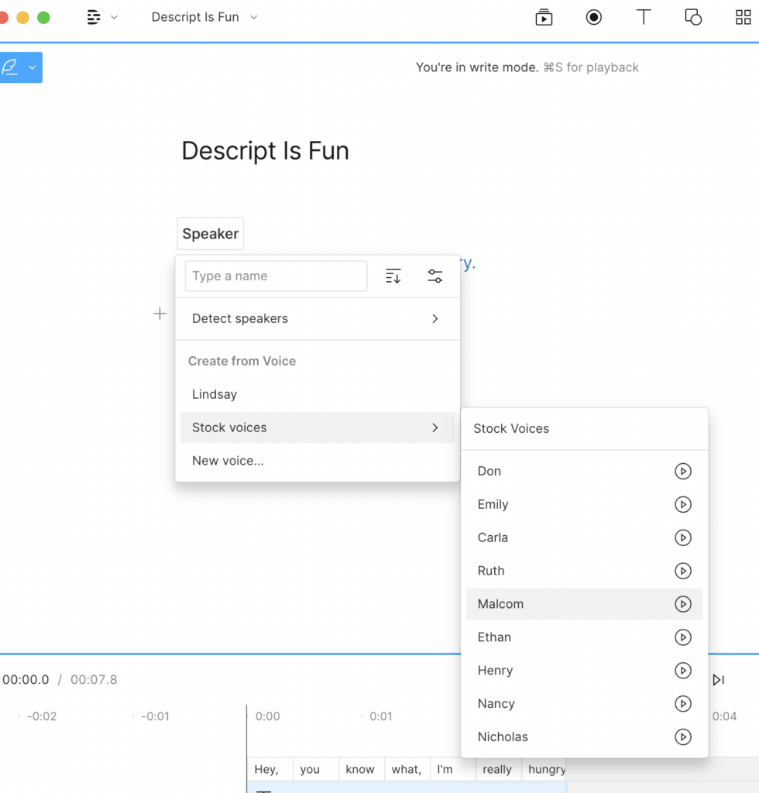This screenshot has width=759, height=793.
Task: Choose Lindsay voice from list
Action: tap(215, 394)
